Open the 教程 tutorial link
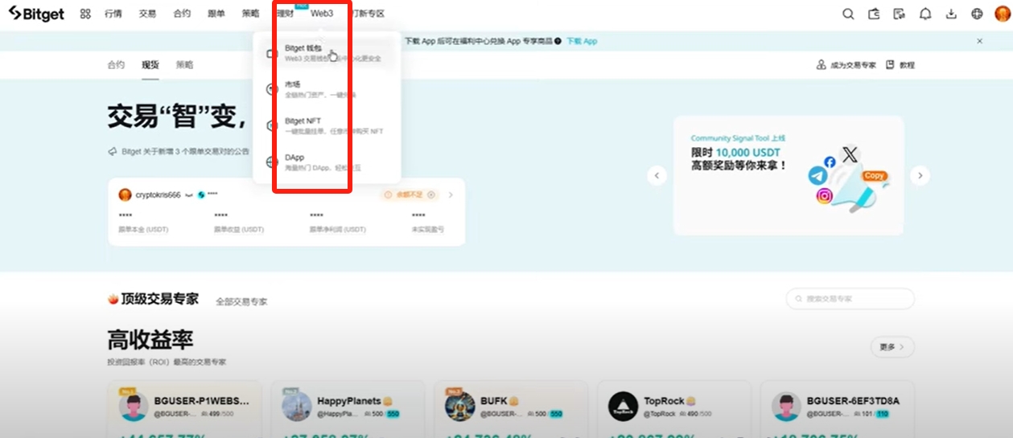 pos(907,65)
